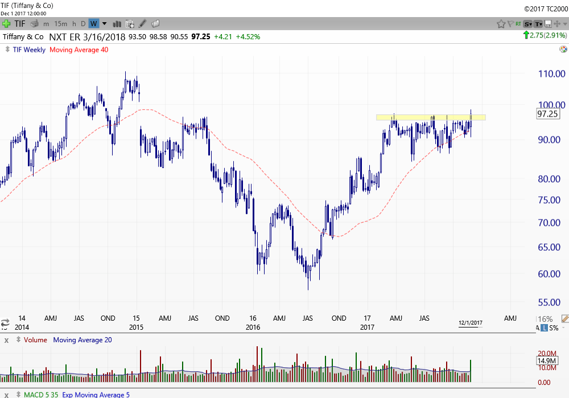
Task: Select the pencil drawing tools icon
Action: [x=143, y=23]
